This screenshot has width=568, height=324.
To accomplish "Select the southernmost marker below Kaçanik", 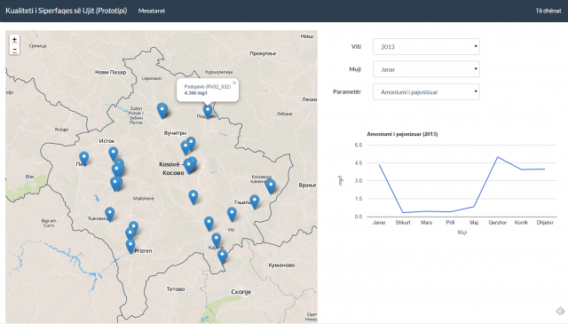I will click(223, 257).
